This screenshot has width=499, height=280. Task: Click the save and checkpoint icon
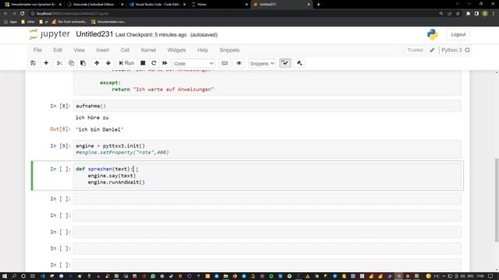[x=33, y=63]
